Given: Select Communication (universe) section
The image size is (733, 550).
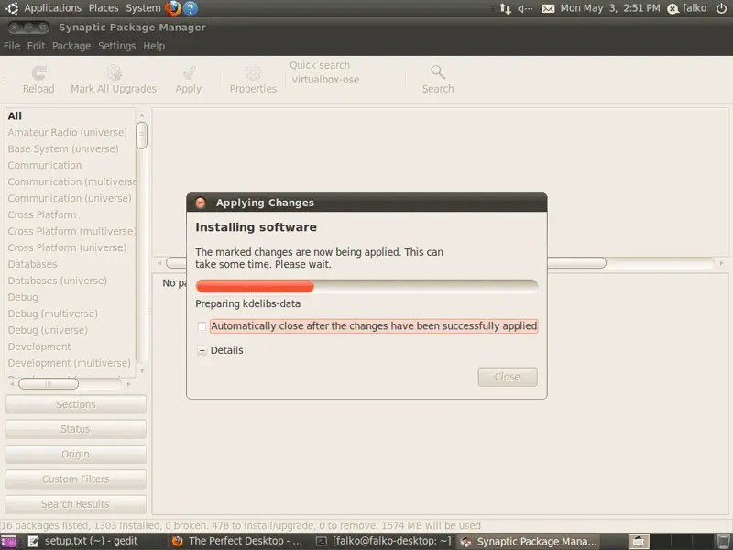Looking at the screenshot, I should (x=71, y=198).
